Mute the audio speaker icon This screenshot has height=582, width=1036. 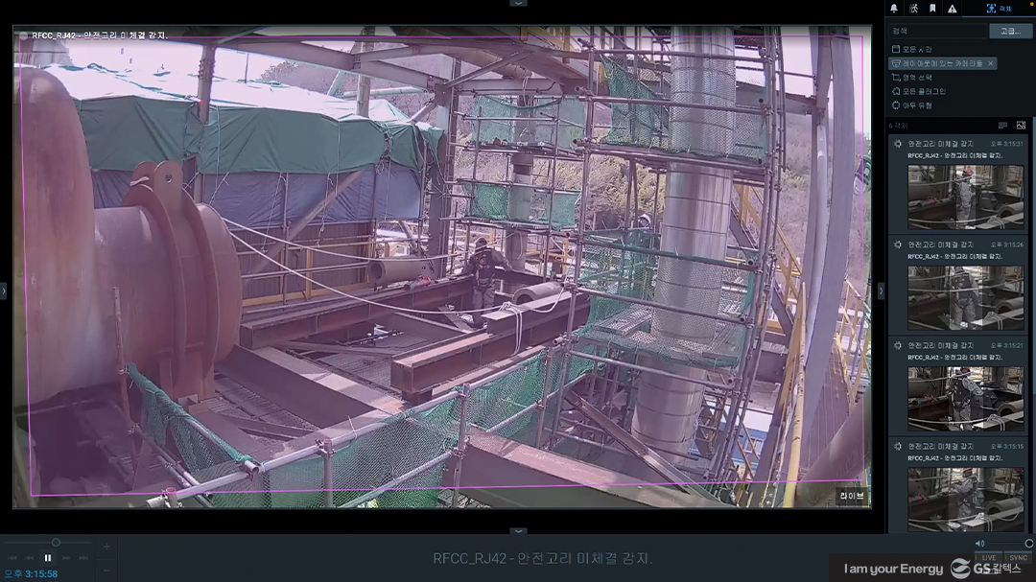[x=979, y=543]
